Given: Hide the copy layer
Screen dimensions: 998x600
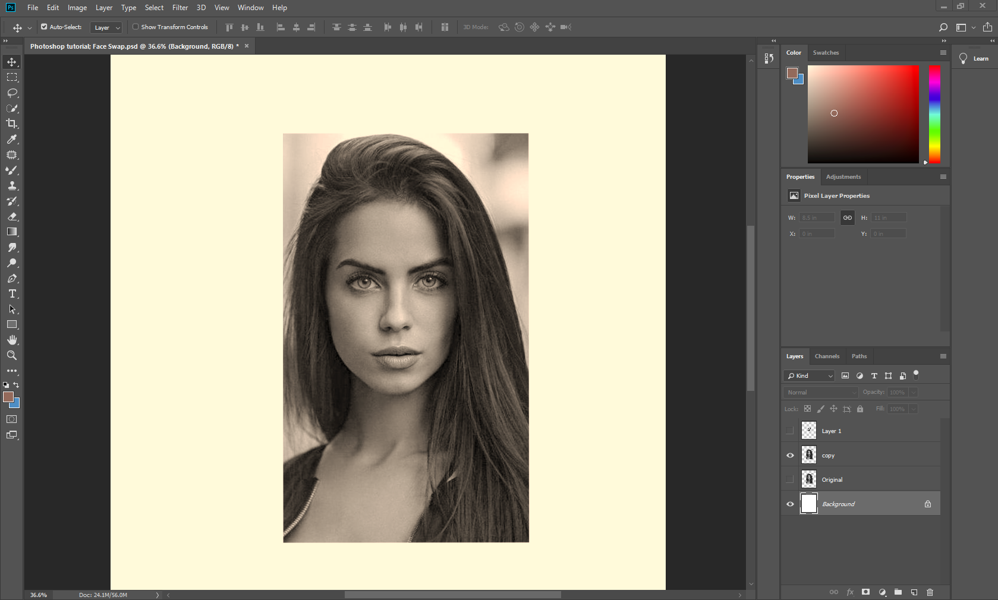Looking at the screenshot, I should (790, 456).
